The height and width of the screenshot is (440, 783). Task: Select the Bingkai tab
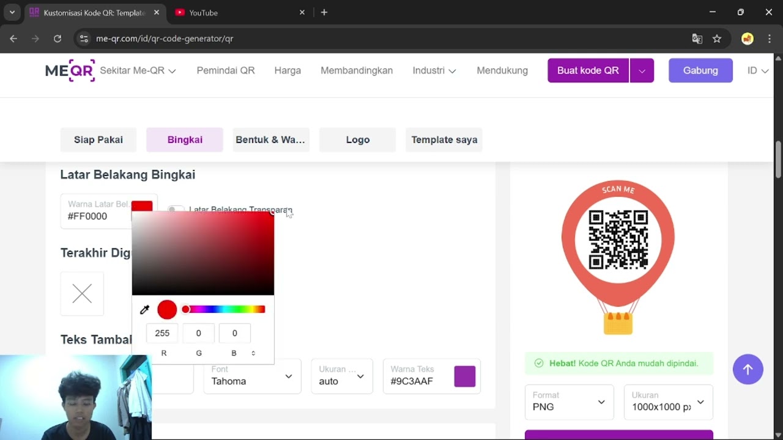point(185,140)
